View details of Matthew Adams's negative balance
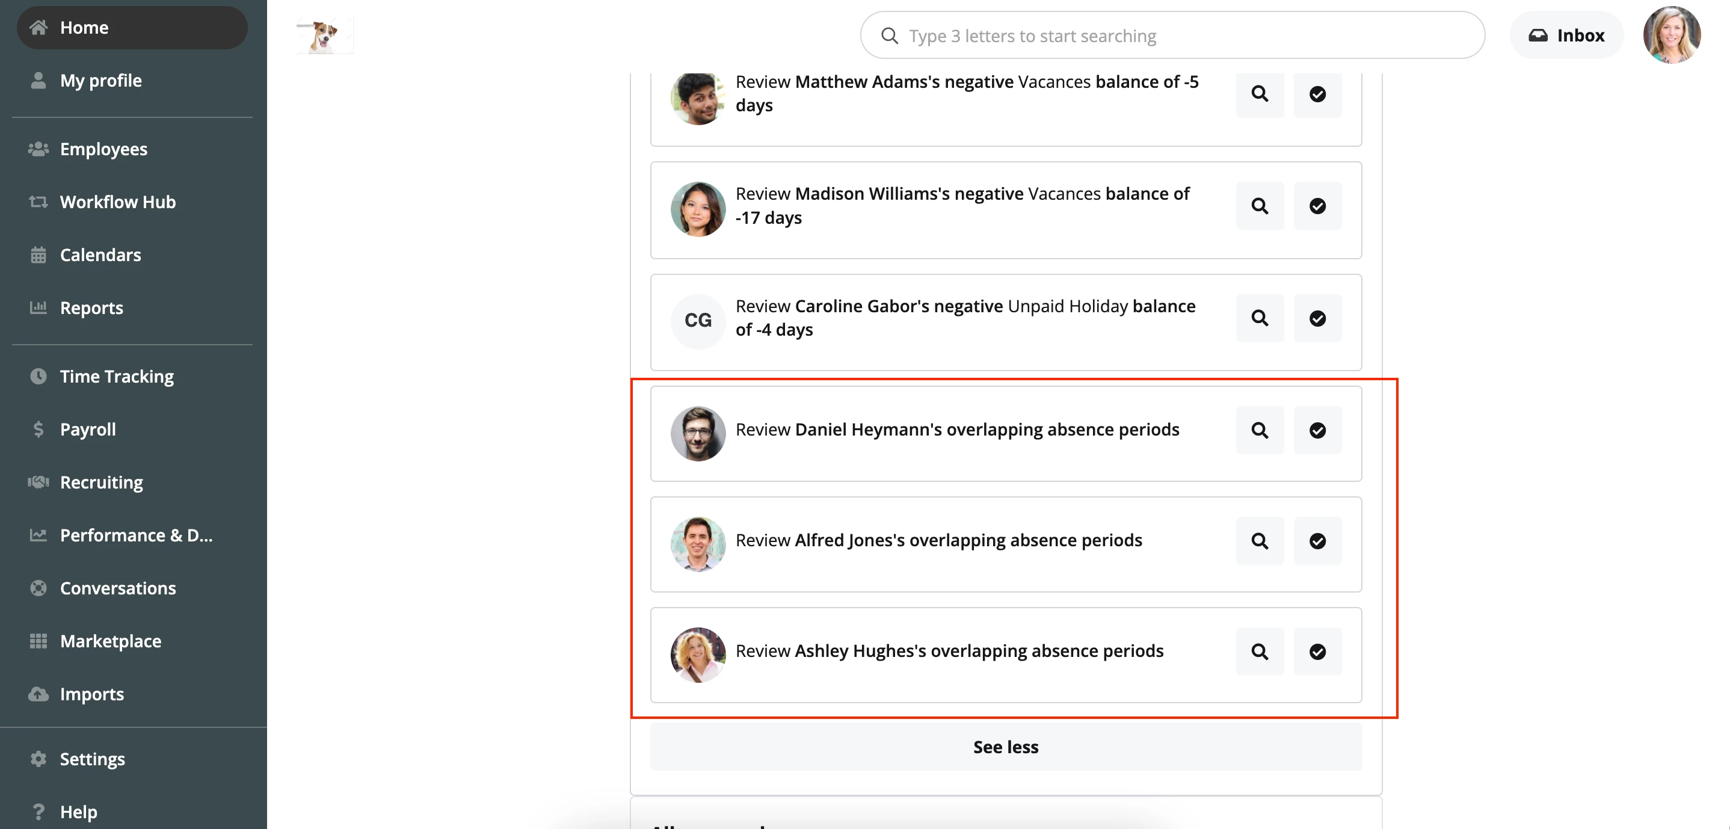 point(1259,94)
